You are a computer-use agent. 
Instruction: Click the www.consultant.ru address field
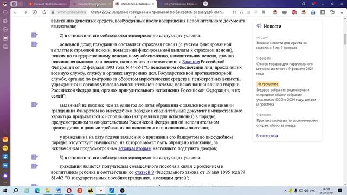click(72, 12)
